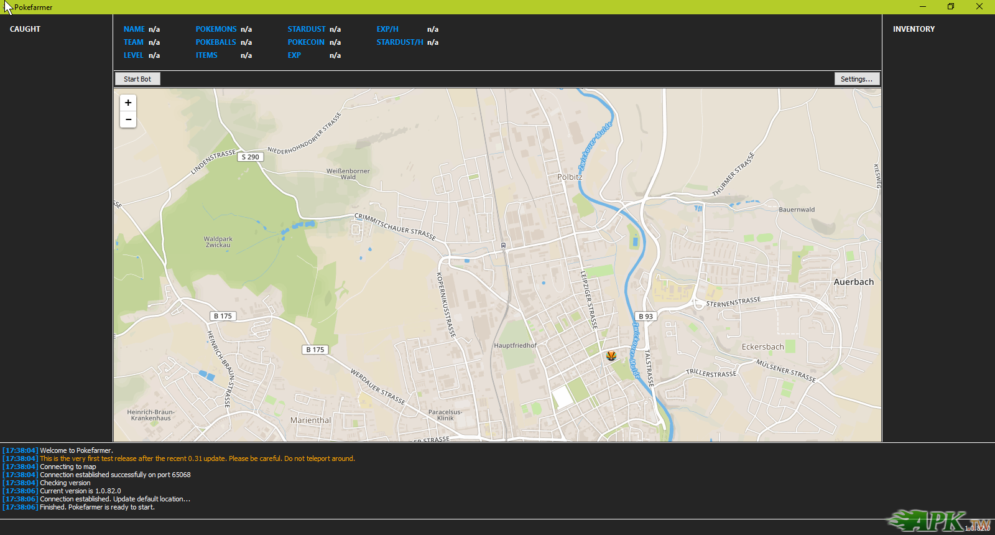995x535 pixels.
Task: Click the LEVEL stat label
Action: (x=133, y=55)
